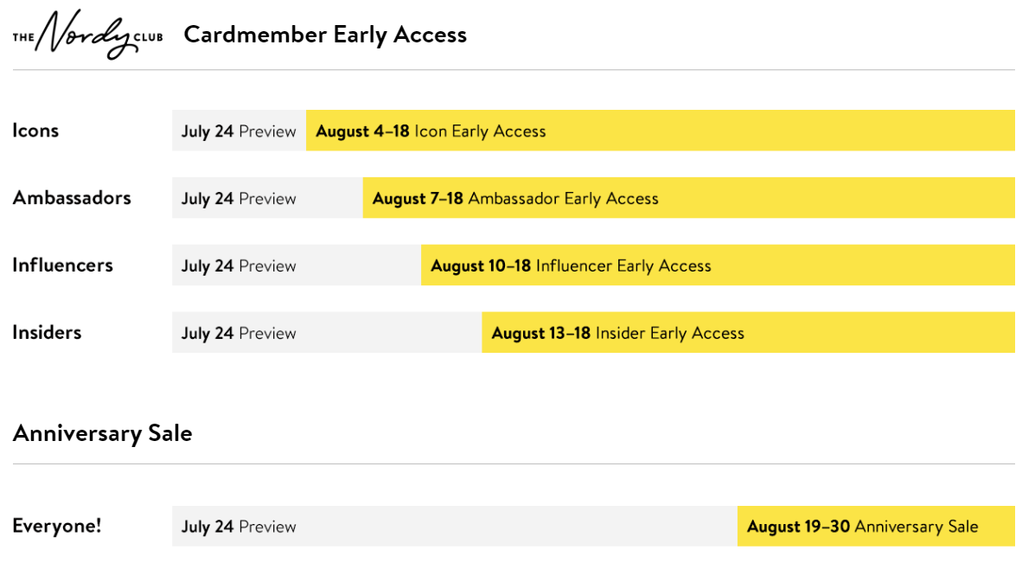
Task: Select the August 19–30 Anniversary Sale bar
Action: tap(876, 526)
